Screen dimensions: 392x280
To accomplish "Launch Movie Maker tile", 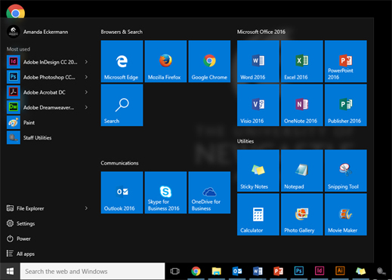I will pos(346,214).
